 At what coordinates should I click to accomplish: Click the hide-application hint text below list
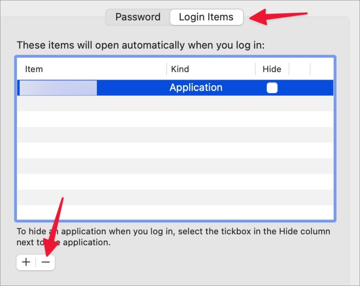pyautogui.click(x=174, y=237)
